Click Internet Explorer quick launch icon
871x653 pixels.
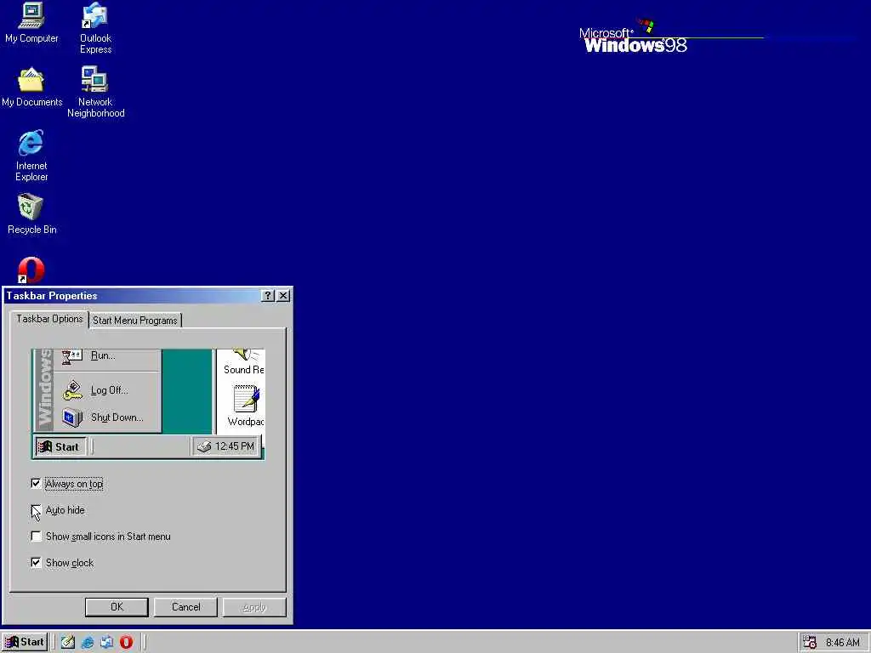(x=88, y=643)
